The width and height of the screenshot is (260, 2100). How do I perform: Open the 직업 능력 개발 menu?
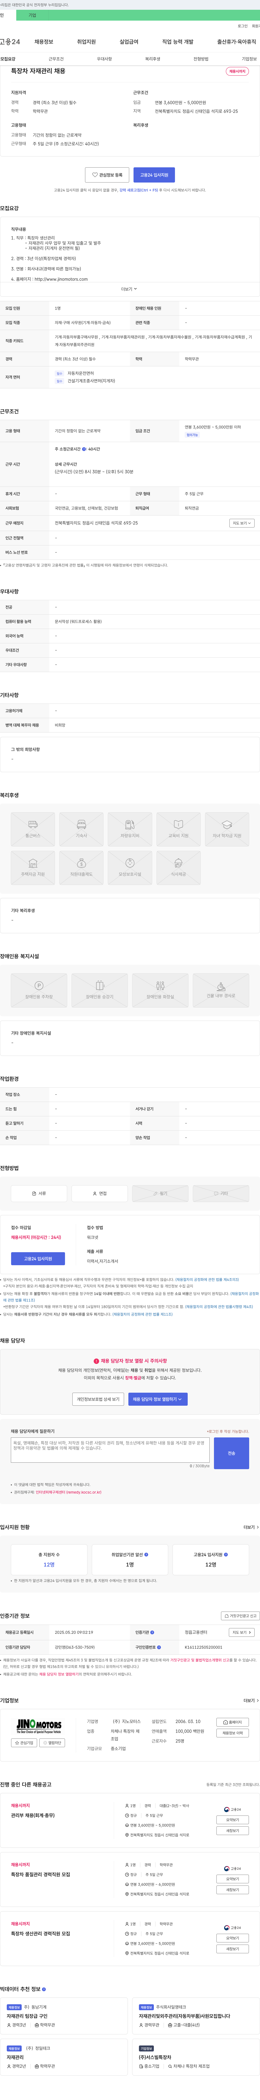(178, 41)
